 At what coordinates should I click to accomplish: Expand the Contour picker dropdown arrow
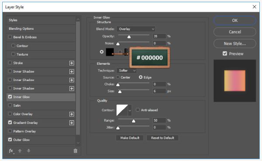[x=130, y=110]
